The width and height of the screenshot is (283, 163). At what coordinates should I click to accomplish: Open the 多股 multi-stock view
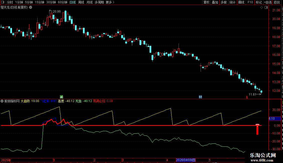pyautogui.click(x=224, y=2)
